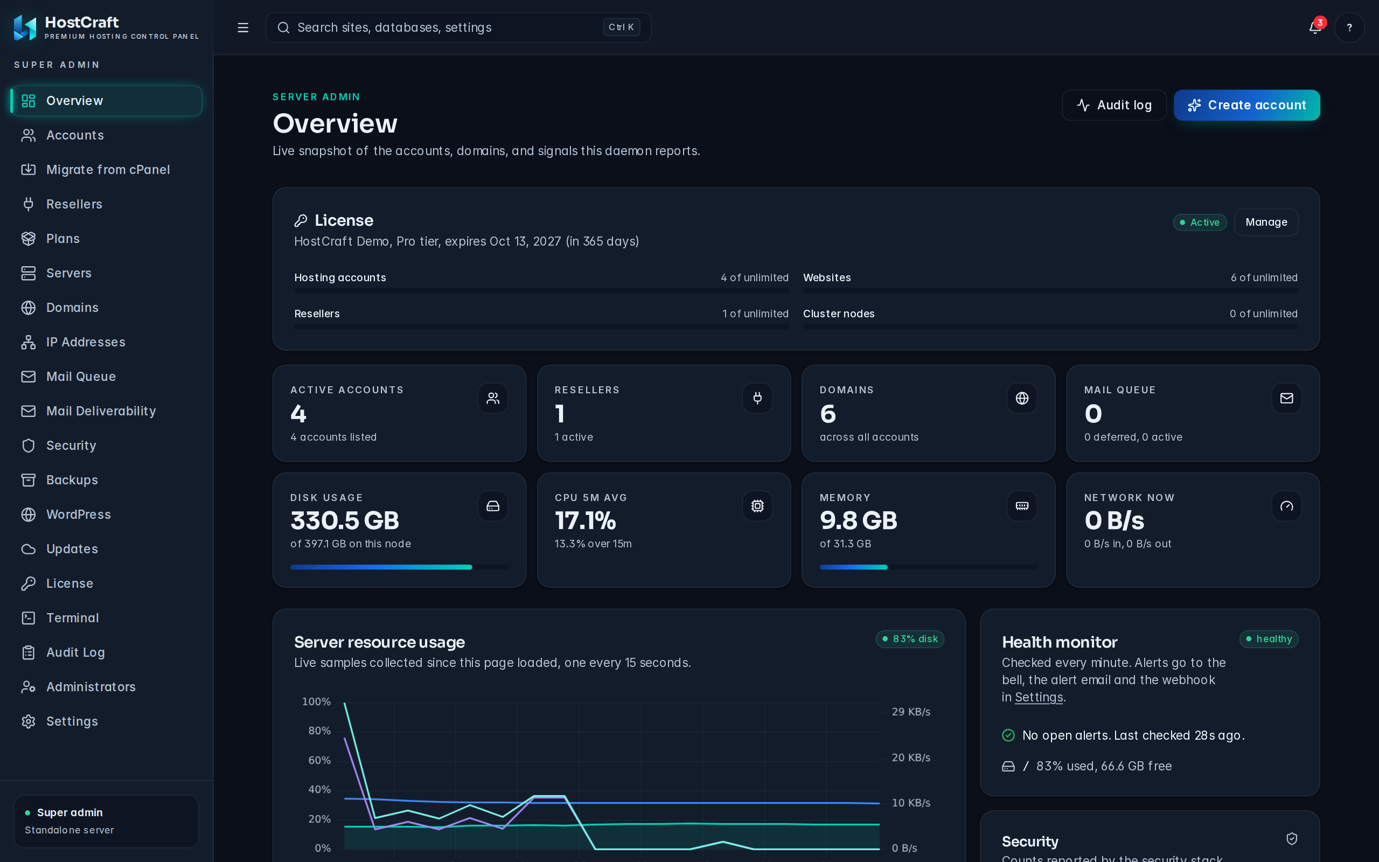Click the Active license status badge
The width and height of the screenshot is (1379, 862).
[1200, 223]
